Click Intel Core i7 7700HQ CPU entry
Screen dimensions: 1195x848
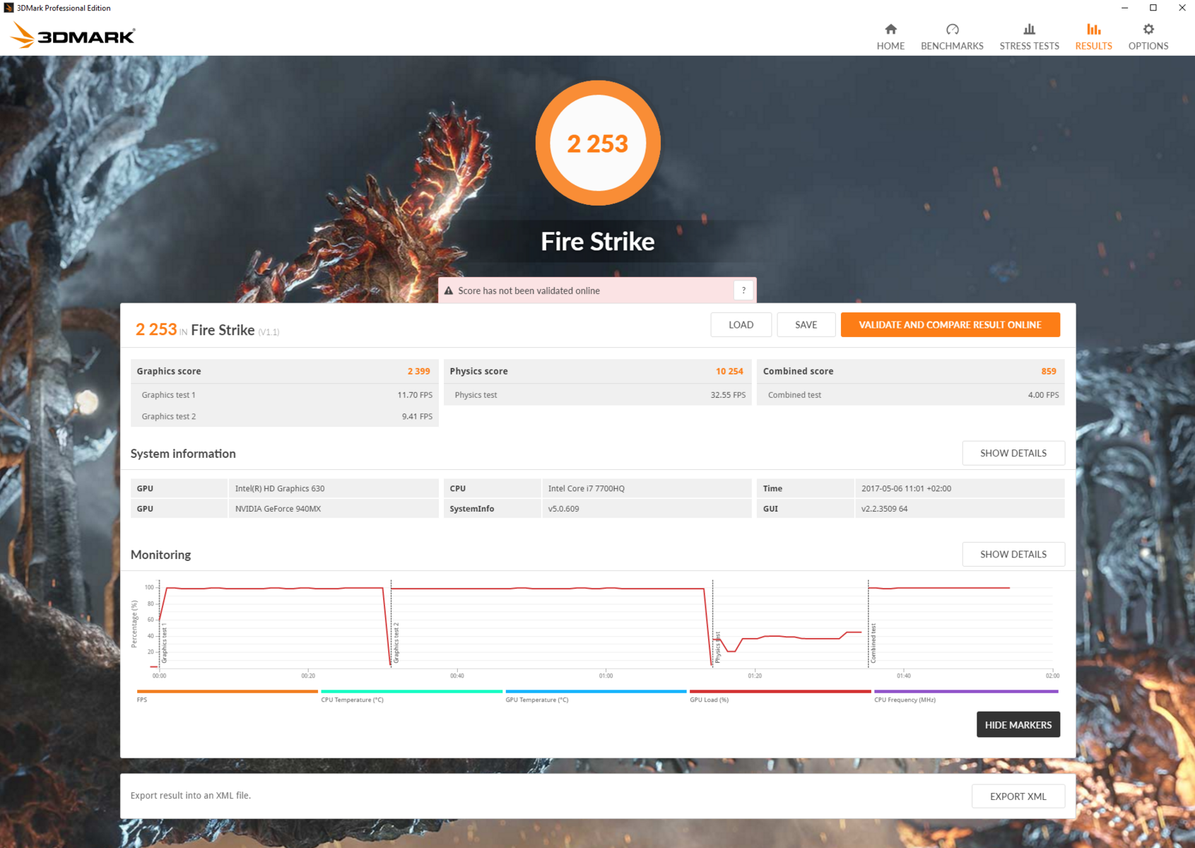587,488
